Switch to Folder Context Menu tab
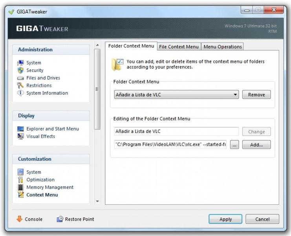This screenshot has width=291, height=236. 131,46
